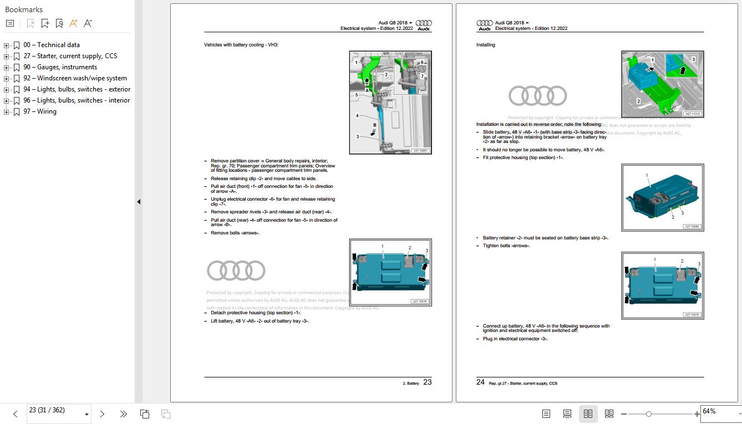Click the previous view icon

(x=145, y=414)
